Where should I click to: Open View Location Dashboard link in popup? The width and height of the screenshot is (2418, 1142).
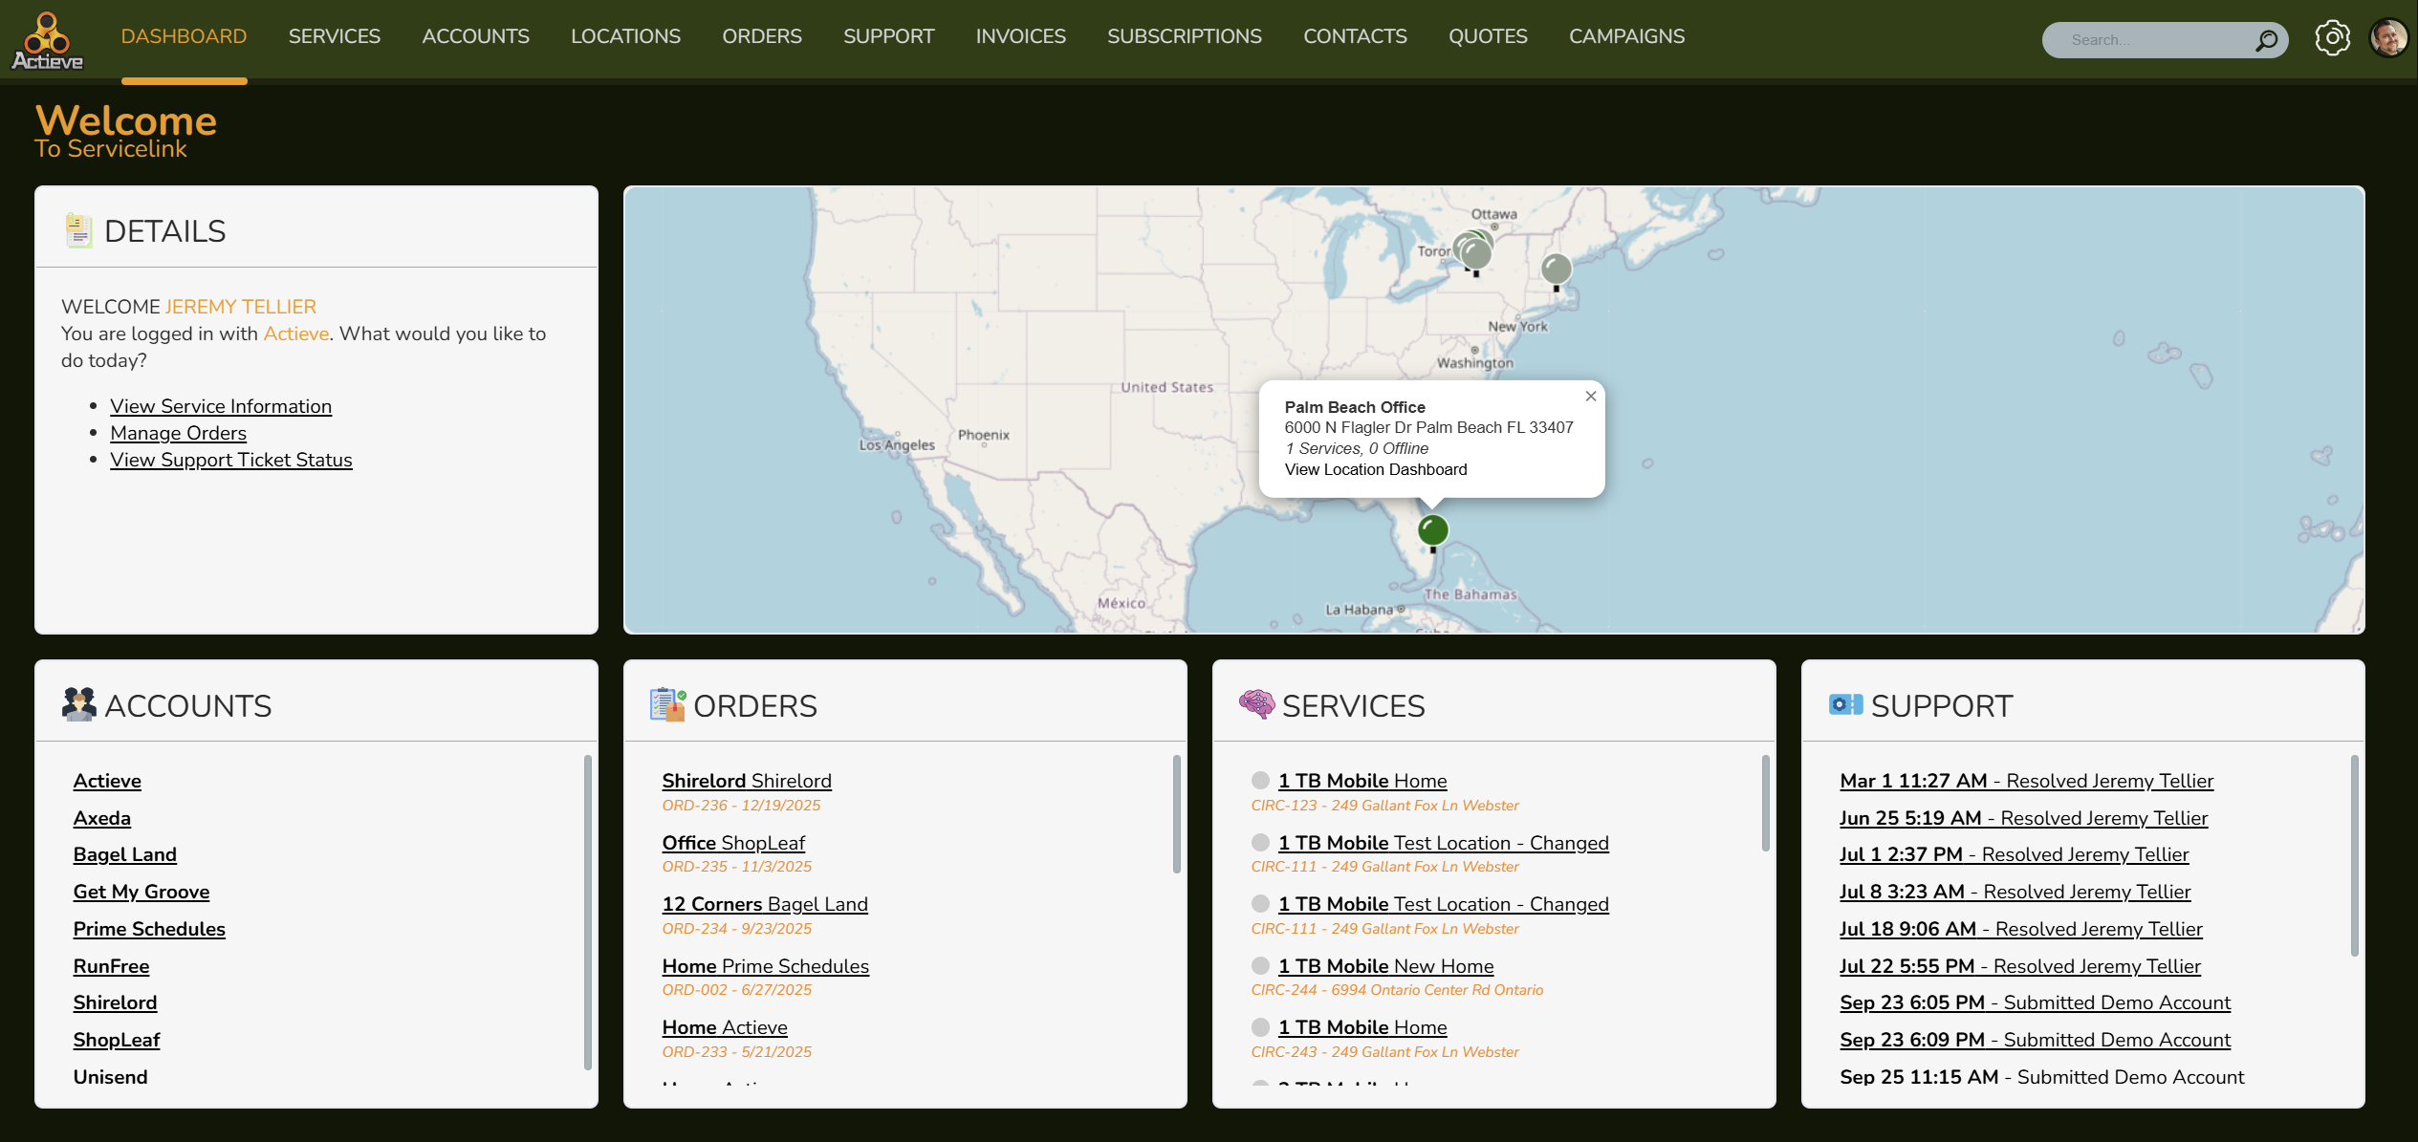pyautogui.click(x=1376, y=469)
